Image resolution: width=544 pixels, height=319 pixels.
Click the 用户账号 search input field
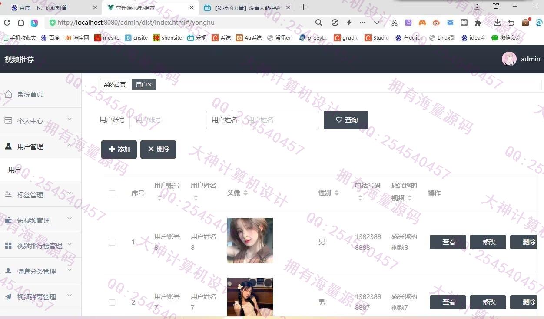click(168, 120)
